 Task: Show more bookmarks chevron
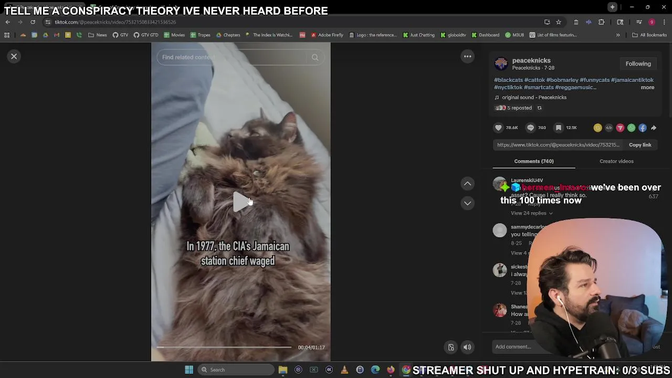(x=618, y=35)
